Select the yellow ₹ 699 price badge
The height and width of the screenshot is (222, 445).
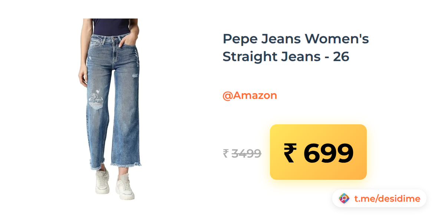pos(318,152)
